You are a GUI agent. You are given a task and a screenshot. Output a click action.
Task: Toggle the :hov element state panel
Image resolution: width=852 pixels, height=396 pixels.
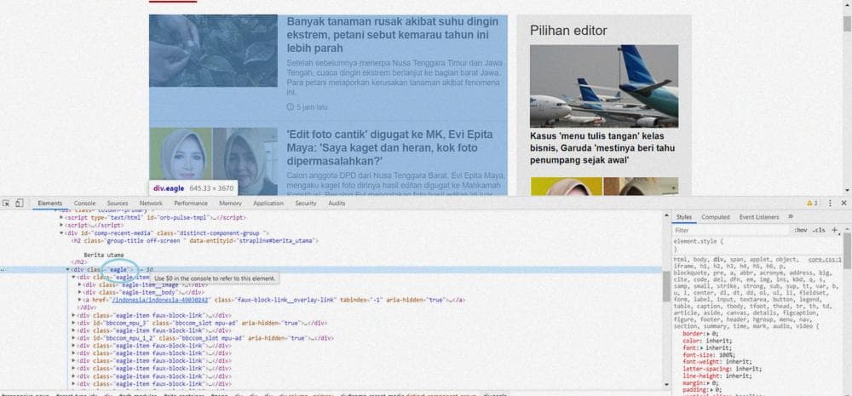[x=800, y=230]
